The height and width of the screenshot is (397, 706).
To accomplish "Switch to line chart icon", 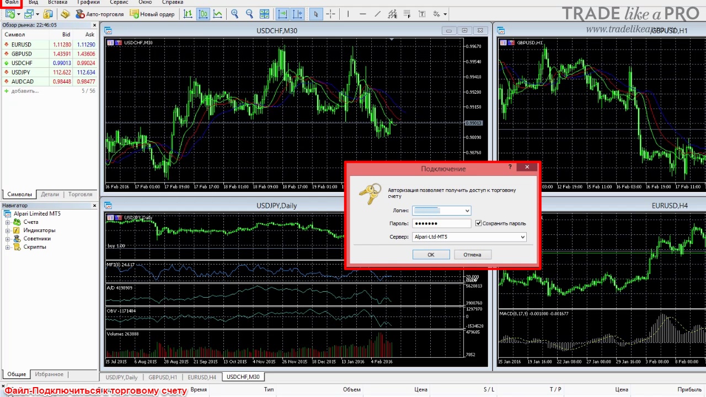I will click(218, 14).
